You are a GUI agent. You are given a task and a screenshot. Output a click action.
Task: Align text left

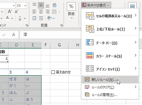click(34, 12)
